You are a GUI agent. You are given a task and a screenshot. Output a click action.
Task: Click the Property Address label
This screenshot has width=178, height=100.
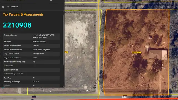[11, 35]
